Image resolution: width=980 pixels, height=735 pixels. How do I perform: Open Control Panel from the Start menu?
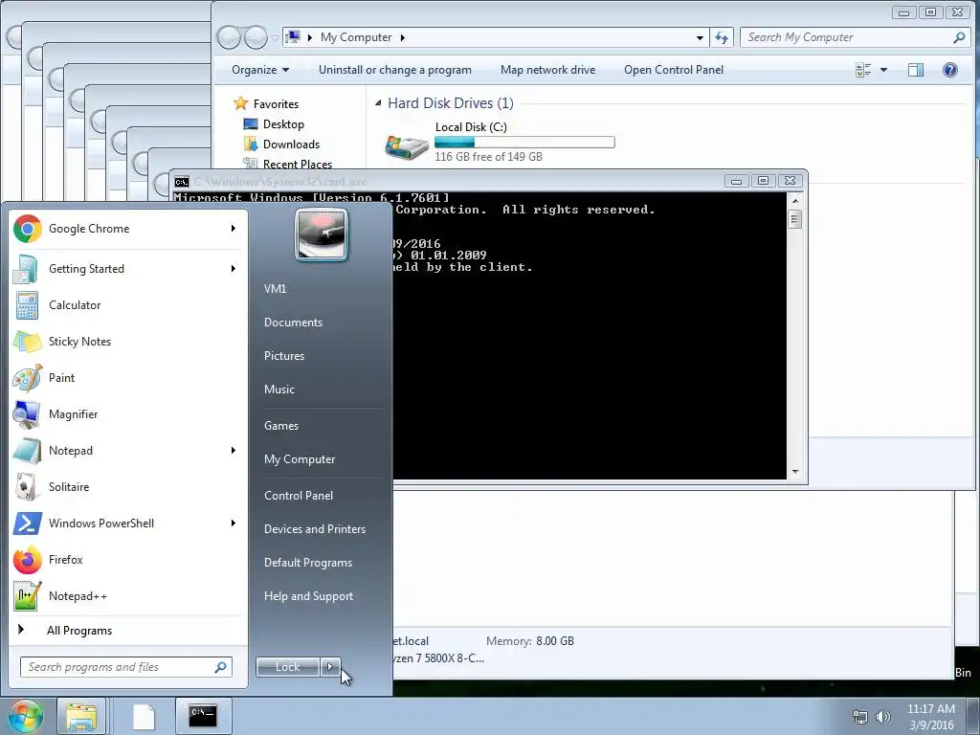pyautogui.click(x=299, y=496)
